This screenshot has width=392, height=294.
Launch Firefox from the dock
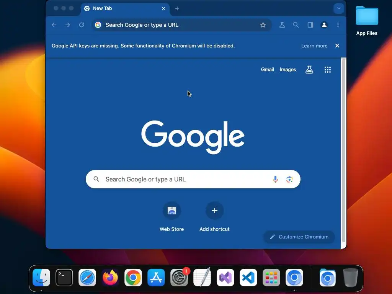(x=110, y=278)
